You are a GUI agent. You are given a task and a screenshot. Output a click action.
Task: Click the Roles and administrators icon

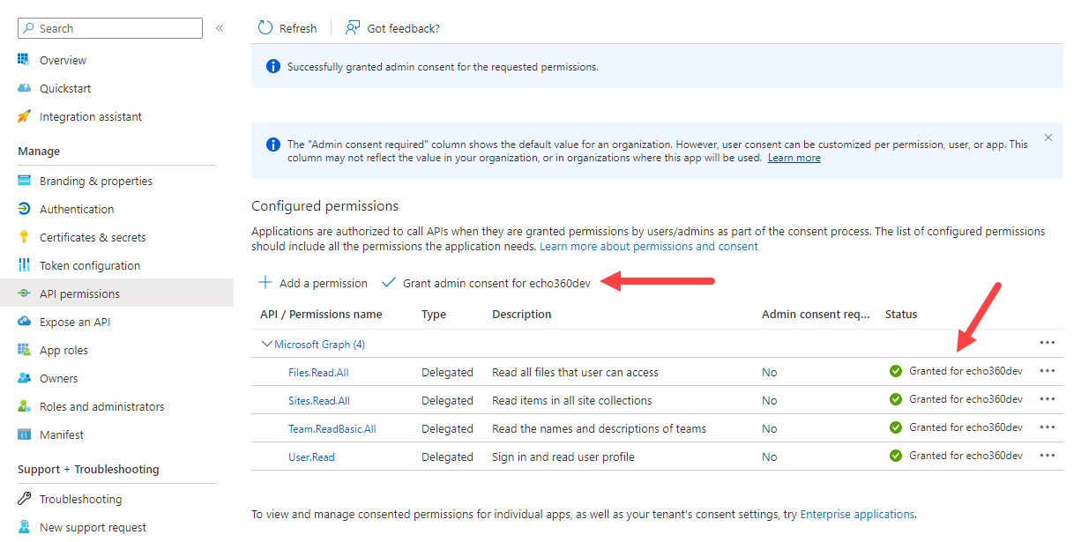[24, 406]
